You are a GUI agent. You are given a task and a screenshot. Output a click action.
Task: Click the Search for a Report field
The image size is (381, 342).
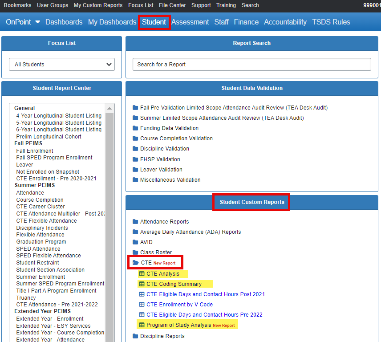[251, 64]
